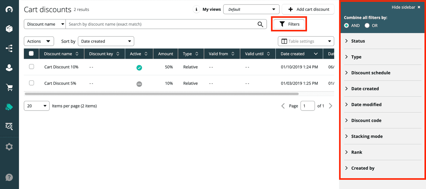Open the Categories tree icon
The image size is (426, 189).
[9, 48]
